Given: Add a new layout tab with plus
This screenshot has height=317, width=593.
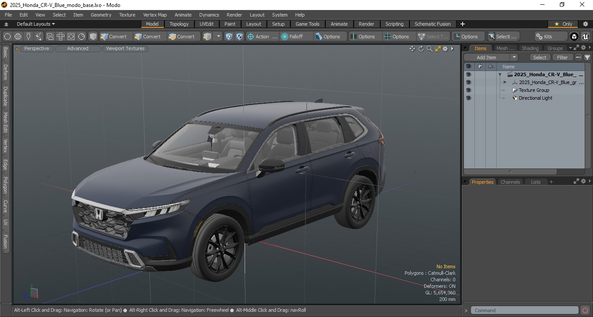Looking at the screenshot, I should tap(463, 24).
